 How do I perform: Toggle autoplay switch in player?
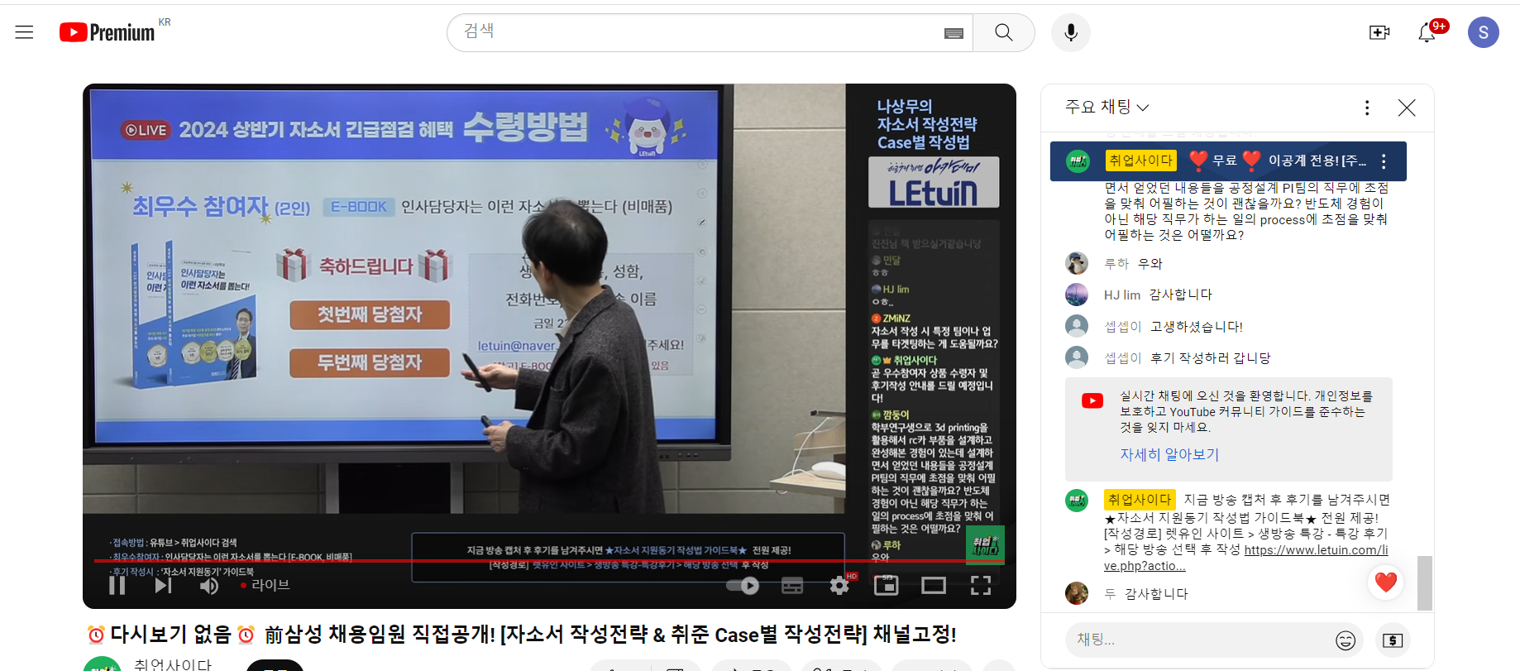tap(743, 585)
